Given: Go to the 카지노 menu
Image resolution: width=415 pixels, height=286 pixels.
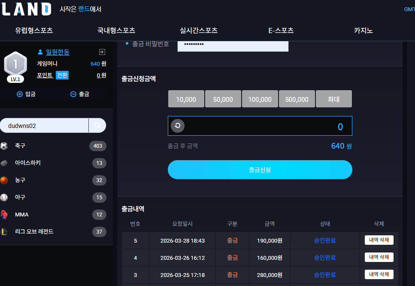Looking at the screenshot, I should coord(363,30).
